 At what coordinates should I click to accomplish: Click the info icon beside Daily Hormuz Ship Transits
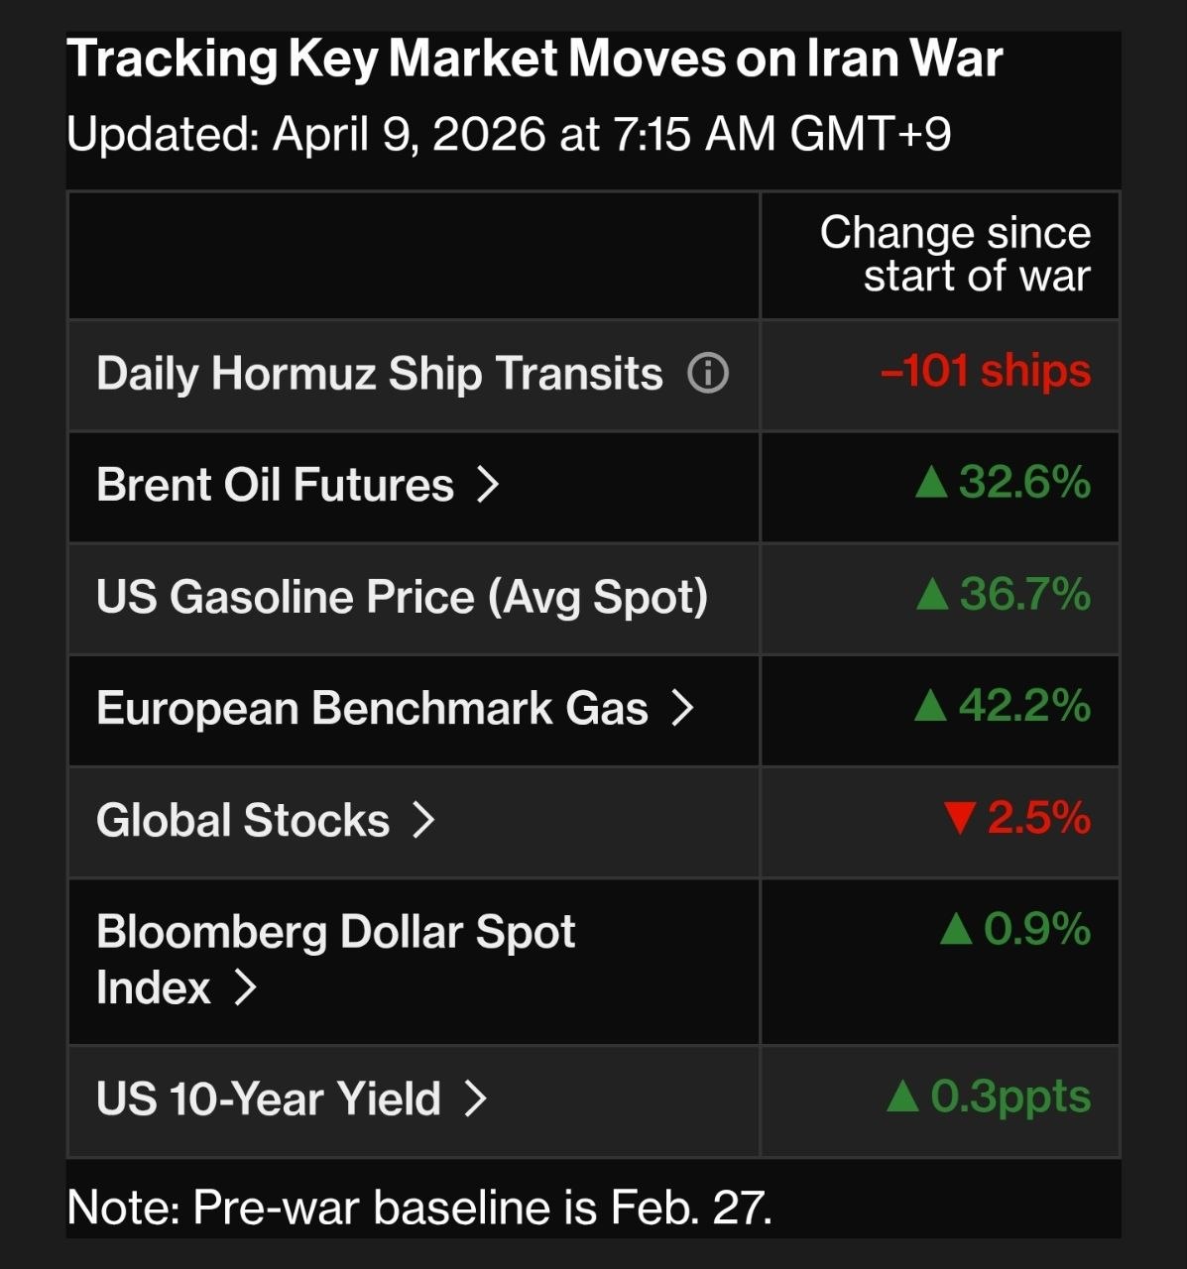[x=708, y=374]
